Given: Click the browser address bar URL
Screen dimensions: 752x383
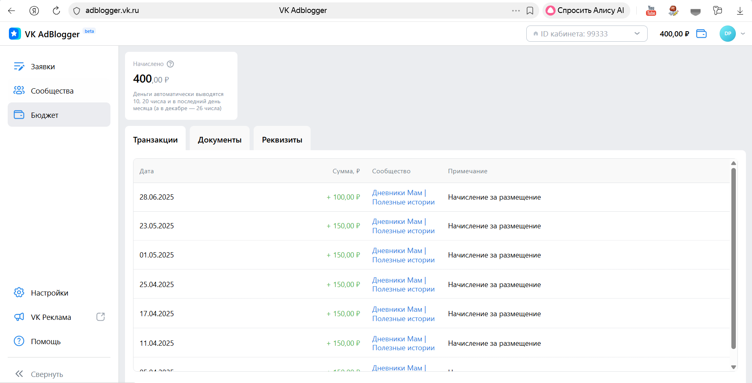Looking at the screenshot, I should 112,11.
